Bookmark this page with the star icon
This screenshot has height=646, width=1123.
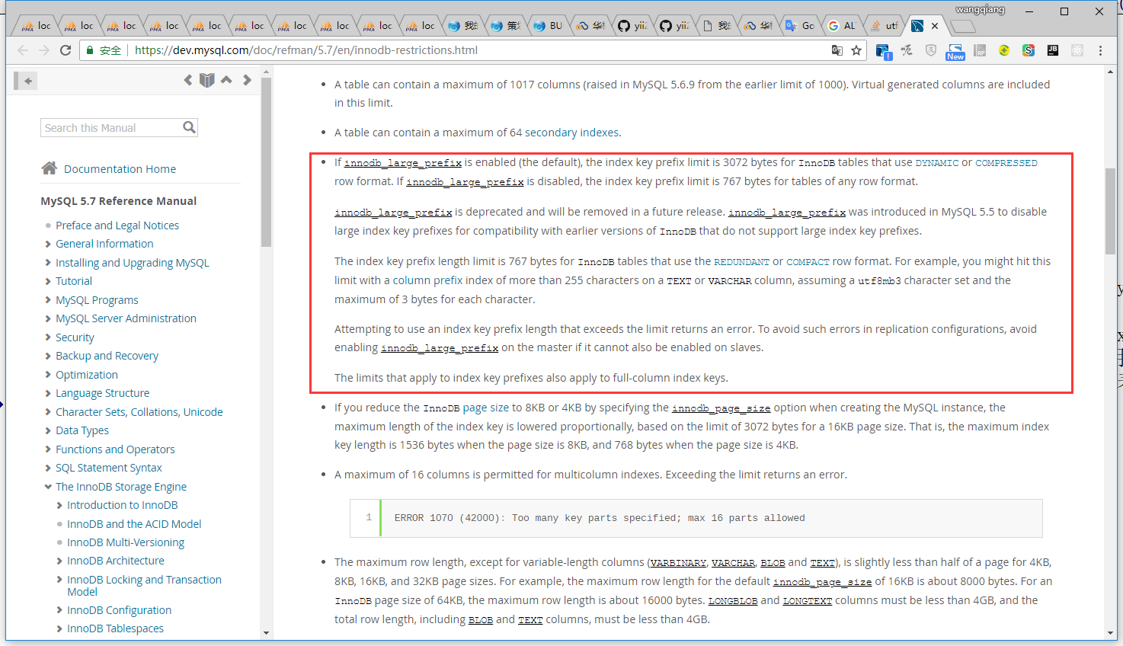[856, 50]
